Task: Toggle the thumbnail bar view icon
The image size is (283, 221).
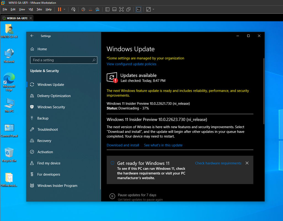Action: pos(114,9)
